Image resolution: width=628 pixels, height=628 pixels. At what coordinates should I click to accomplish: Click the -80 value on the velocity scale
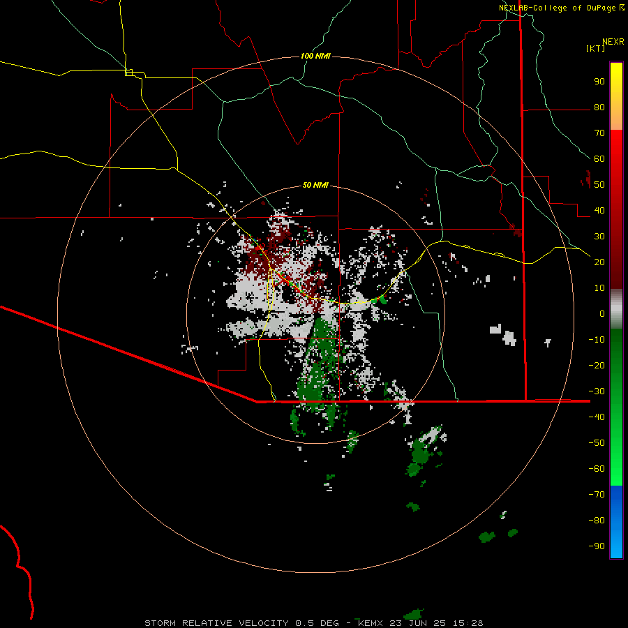click(x=597, y=521)
